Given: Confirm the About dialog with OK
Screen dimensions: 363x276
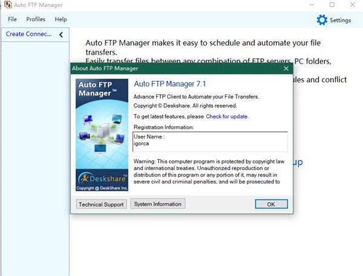Looking at the screenshot, I should [271, 204].
